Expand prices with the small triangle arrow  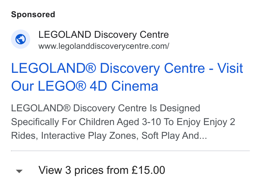(x=19, y=171)
